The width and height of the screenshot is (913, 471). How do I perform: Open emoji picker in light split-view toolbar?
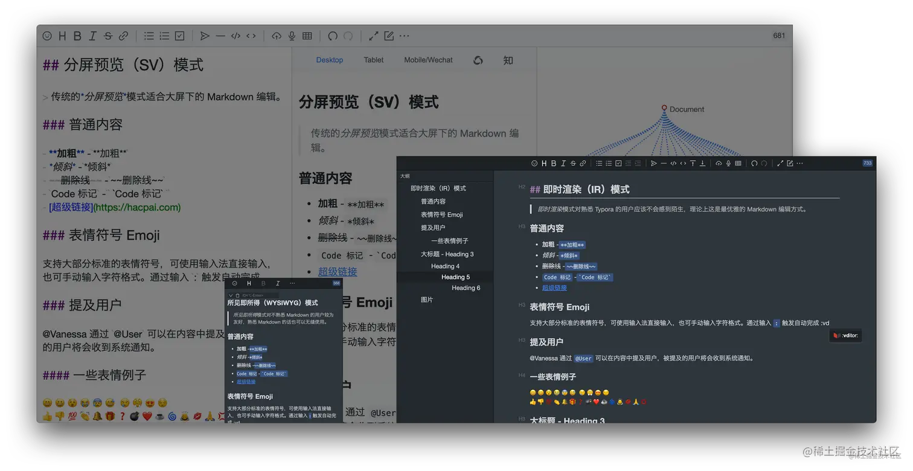[x=47, y=36]
